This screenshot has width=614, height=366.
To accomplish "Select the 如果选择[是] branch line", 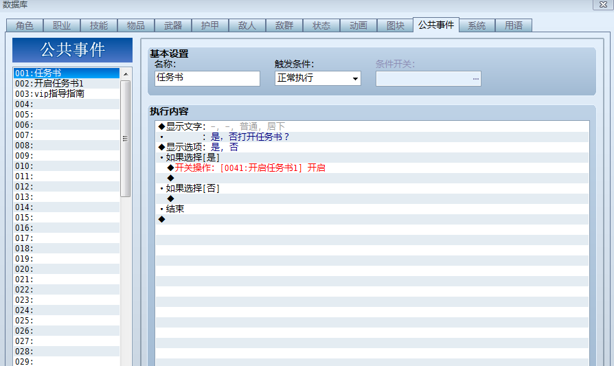I will tap(372, 157).
